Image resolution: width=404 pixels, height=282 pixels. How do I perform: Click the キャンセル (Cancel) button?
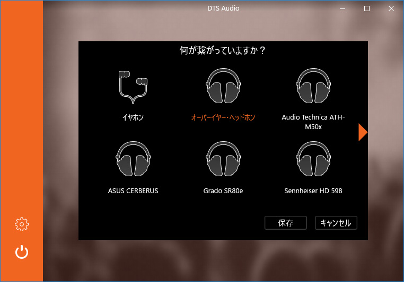tap(336, 223)
